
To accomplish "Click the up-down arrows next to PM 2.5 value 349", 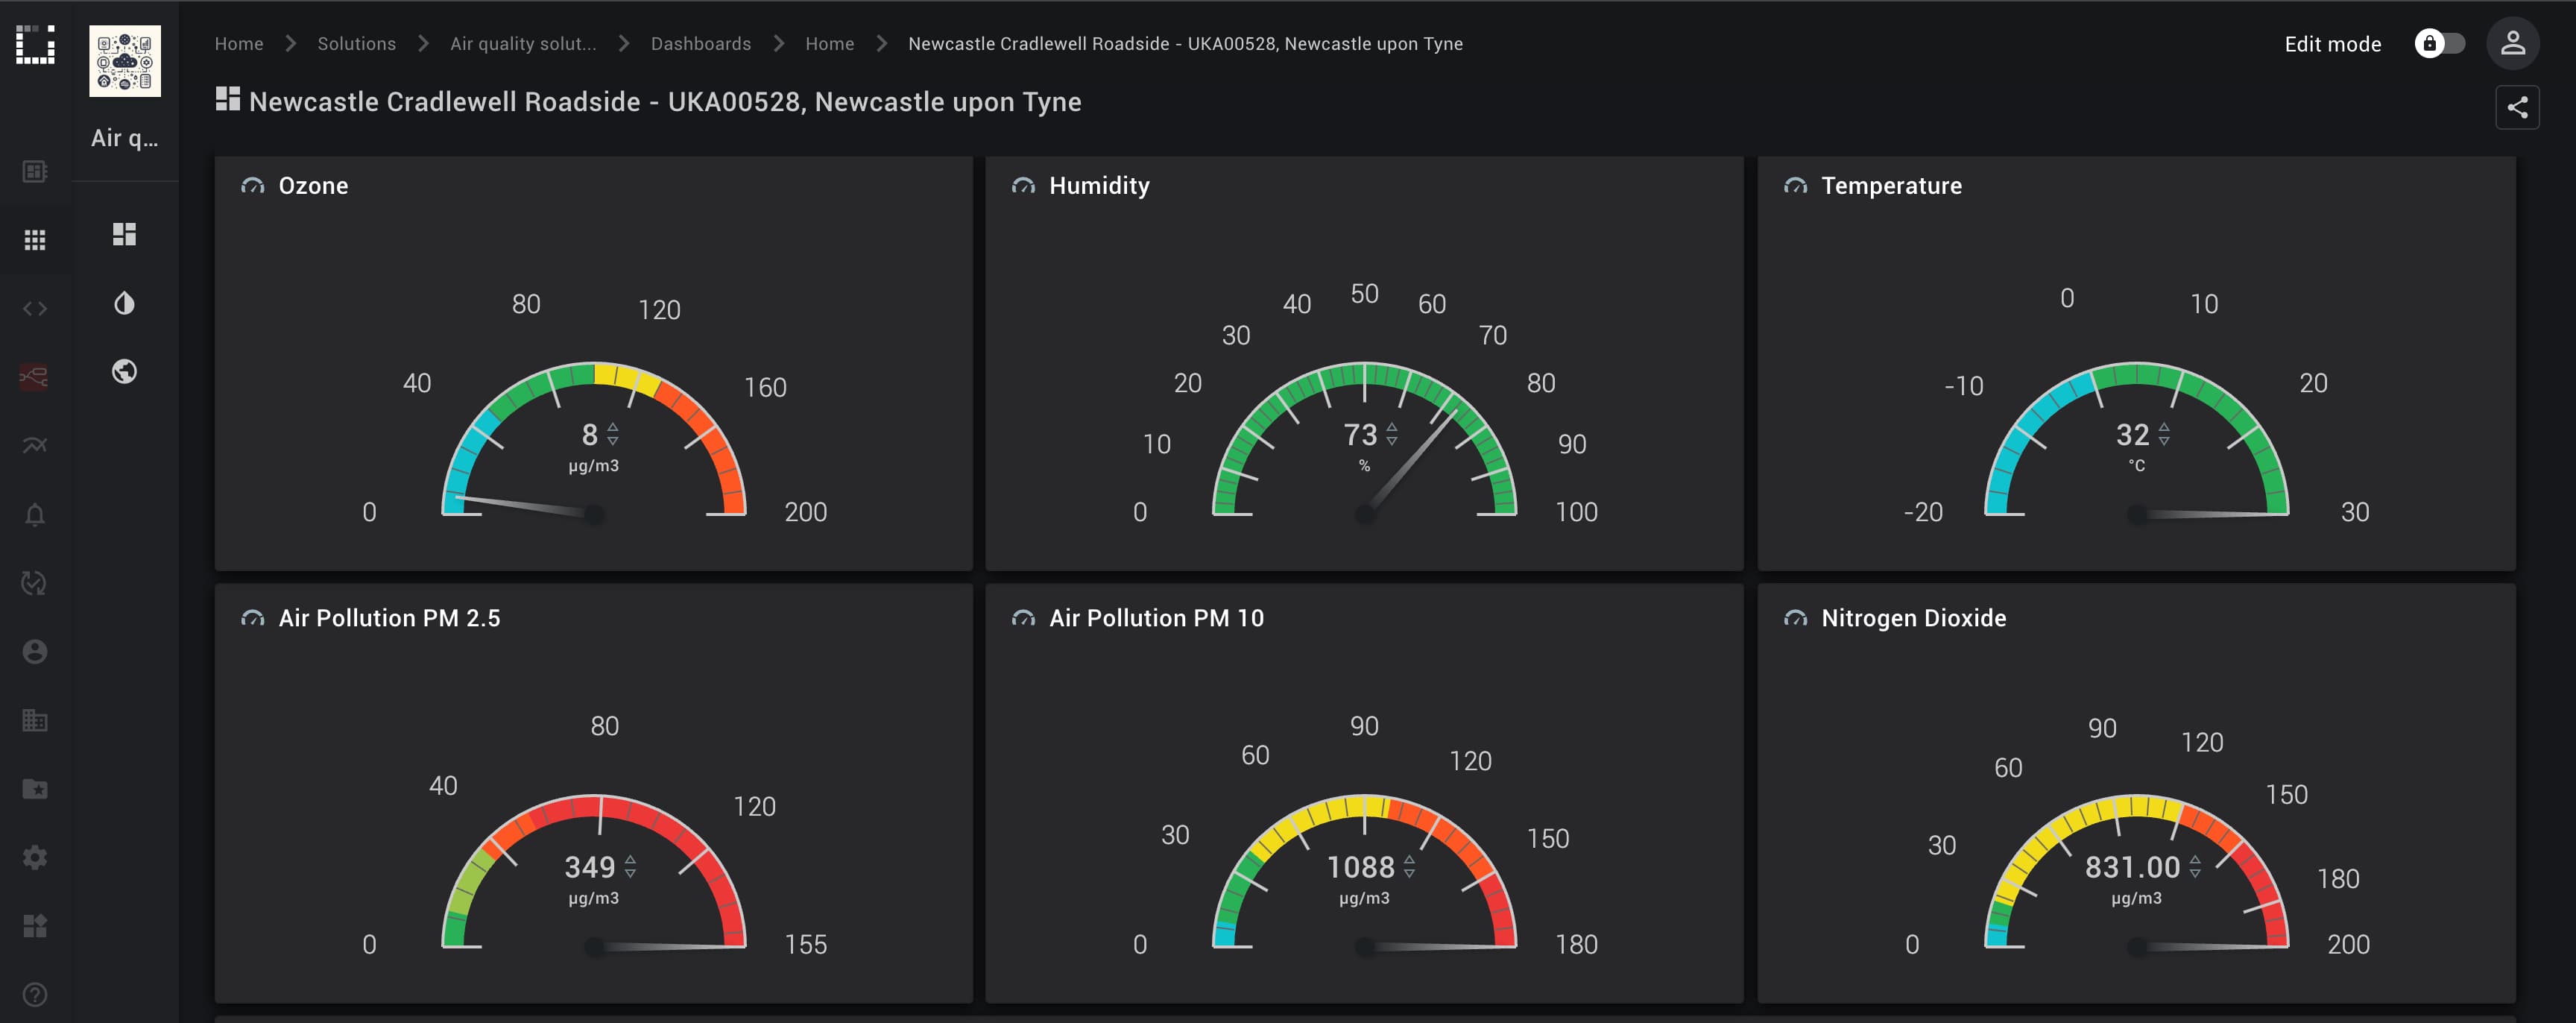I will pyautogui.click(x=630, y=866).
